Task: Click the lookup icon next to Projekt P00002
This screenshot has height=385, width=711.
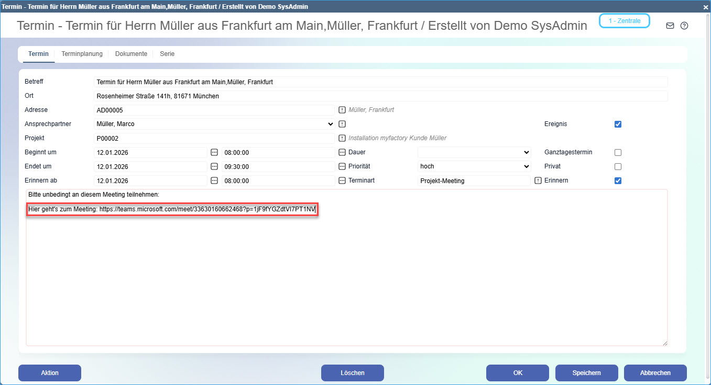Action: [x=342, y=138]
